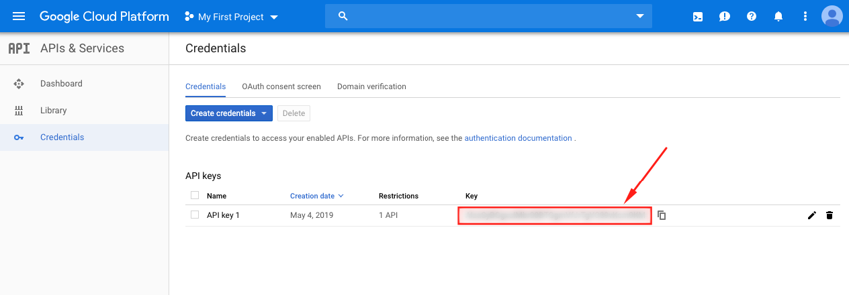Click the Credentials page title
The width and height of the screenshot is (849, 295).
(216, 48)
